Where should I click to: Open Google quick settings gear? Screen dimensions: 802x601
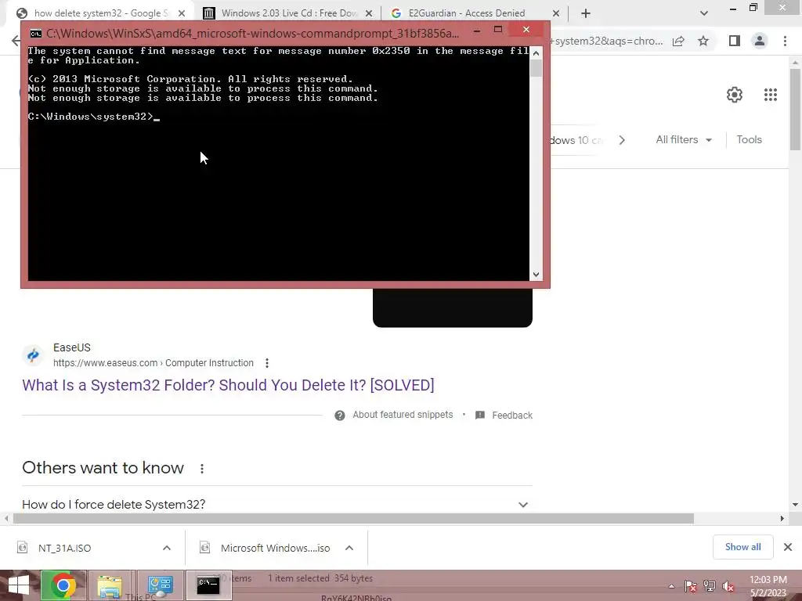[x=735, y=95]
